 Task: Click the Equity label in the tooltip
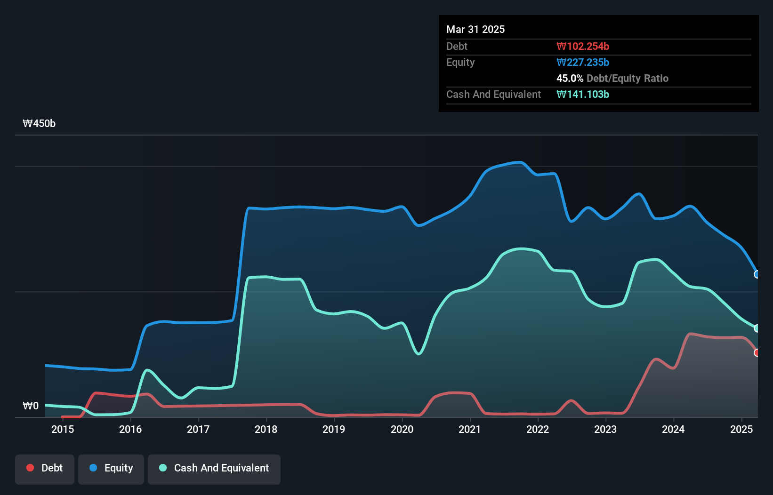click(460, 63)
